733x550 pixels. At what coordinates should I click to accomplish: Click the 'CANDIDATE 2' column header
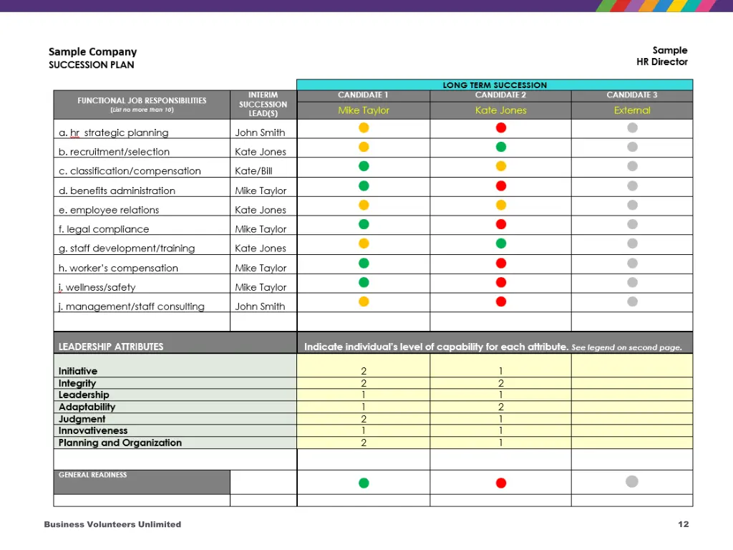(x=500, y=95)
